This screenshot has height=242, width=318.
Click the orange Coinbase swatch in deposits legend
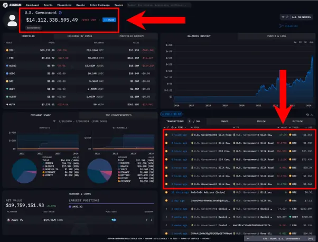pos(43,172)
